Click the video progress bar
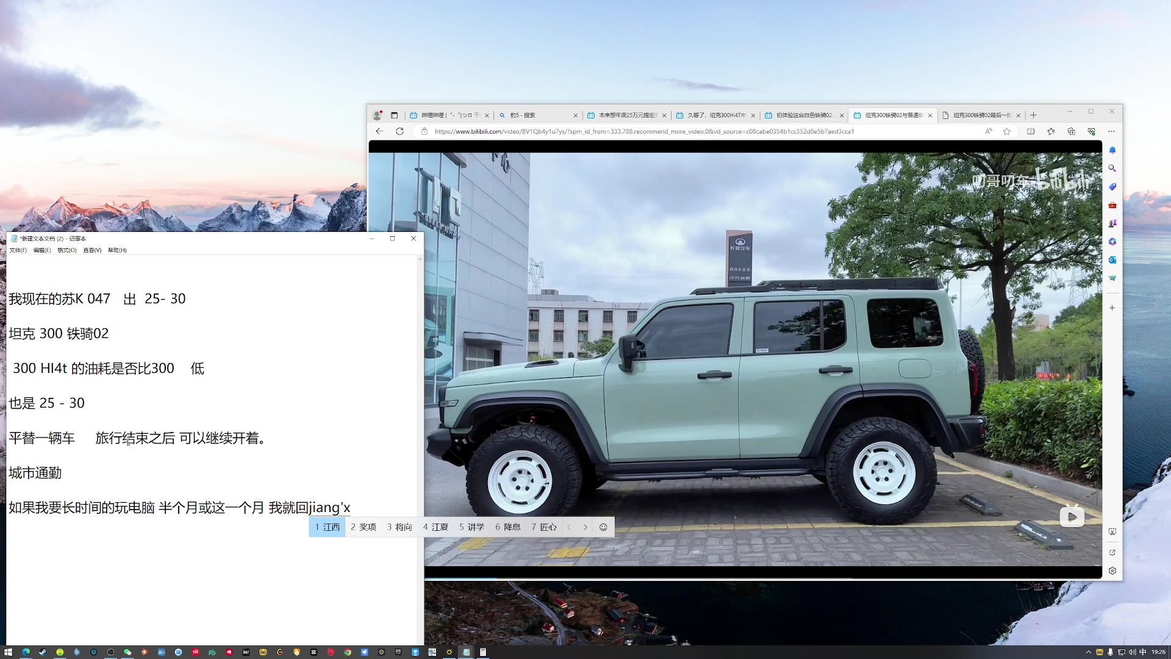 732,577
